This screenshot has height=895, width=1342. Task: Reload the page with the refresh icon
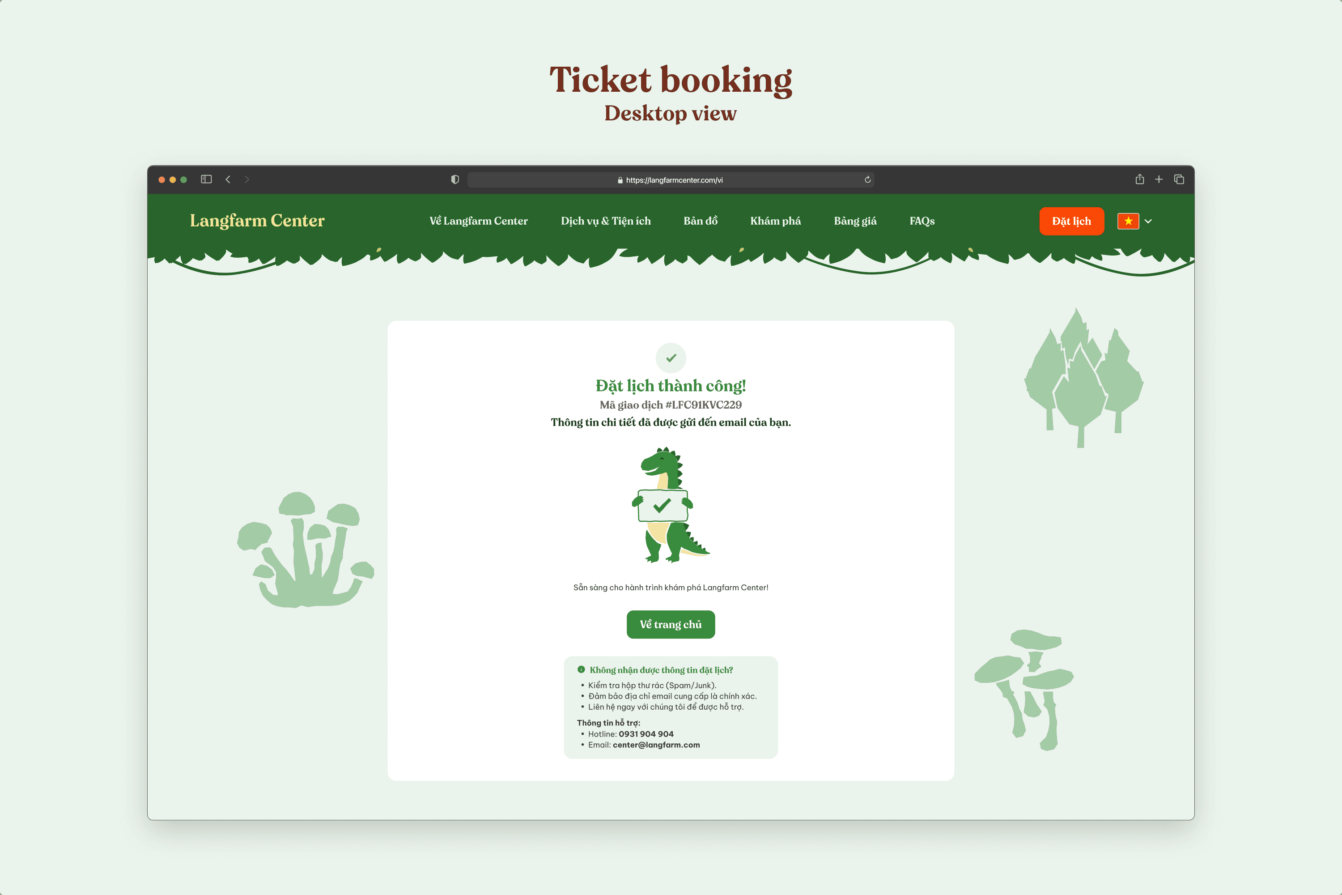[x=867, y=180]
